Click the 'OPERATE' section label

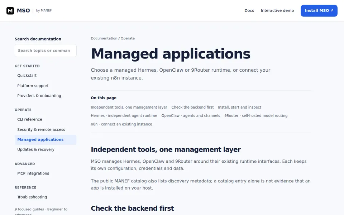[23, 110]
